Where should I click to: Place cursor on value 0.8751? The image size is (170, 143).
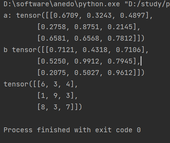click(x=87, y=27)
